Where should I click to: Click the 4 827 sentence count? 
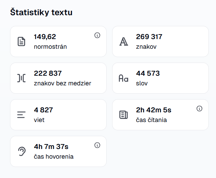43,110
